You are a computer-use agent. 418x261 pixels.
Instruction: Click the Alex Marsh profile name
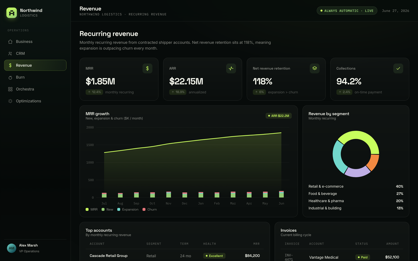coord(28,245)
